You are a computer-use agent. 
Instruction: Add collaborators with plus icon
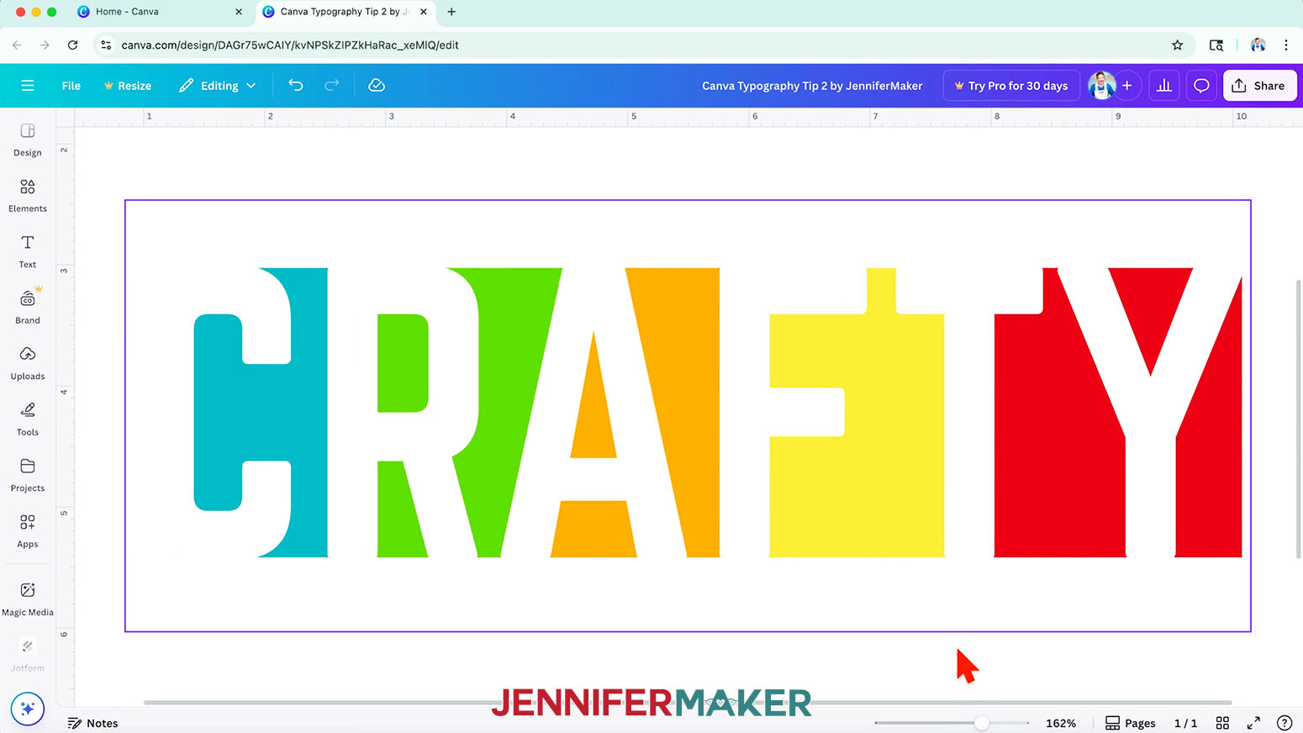coord(1127,85)
